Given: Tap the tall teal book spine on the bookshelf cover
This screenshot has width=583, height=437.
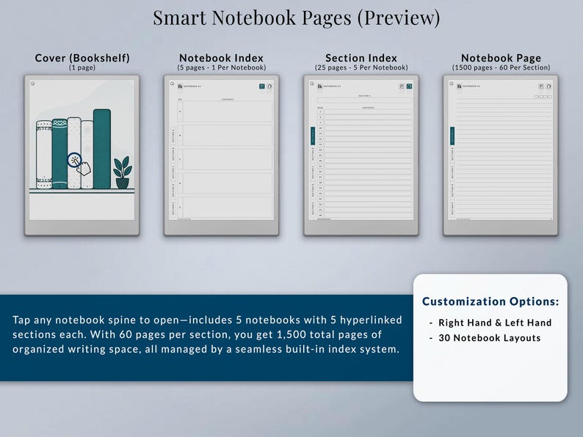Looking at the screenshot, I should tap(102, 149).
